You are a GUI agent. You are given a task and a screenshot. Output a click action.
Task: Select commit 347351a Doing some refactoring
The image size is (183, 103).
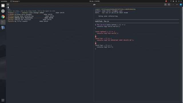(31, 16)
